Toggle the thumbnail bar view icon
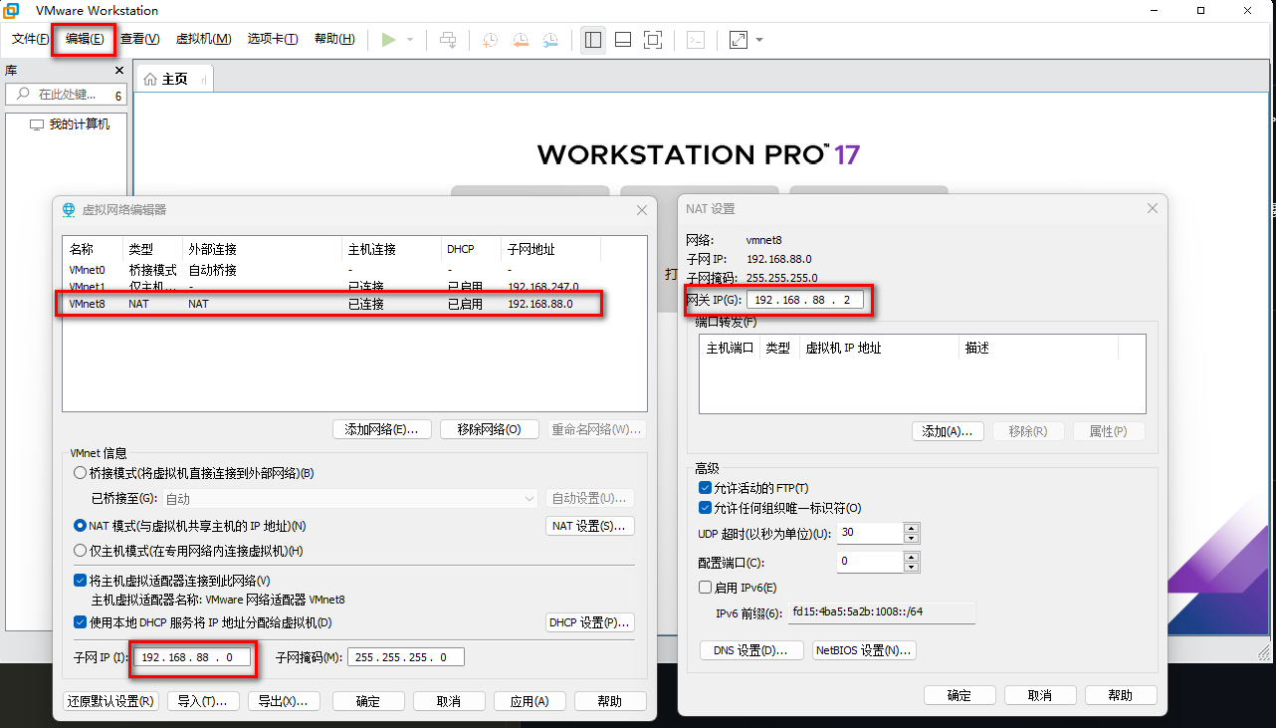1276x728 pixels. point(623,40)
